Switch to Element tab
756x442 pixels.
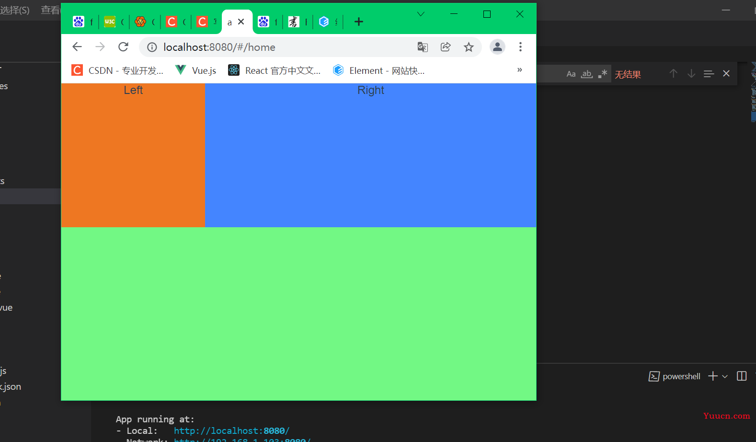pyautogui.click(x=329, y=22)
